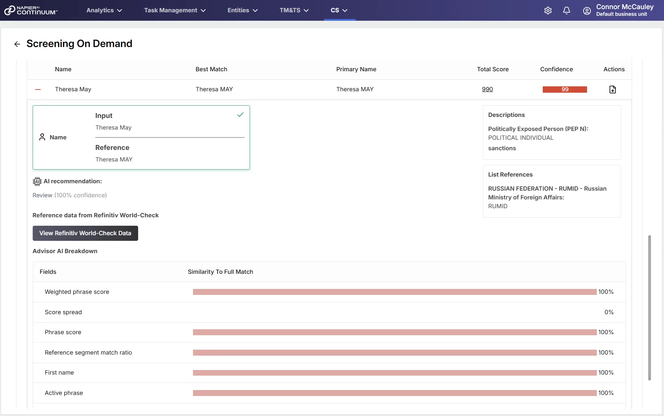The image size is (664, 416).
Task: Click the user profile avatar icon
Action: [587, 11]
